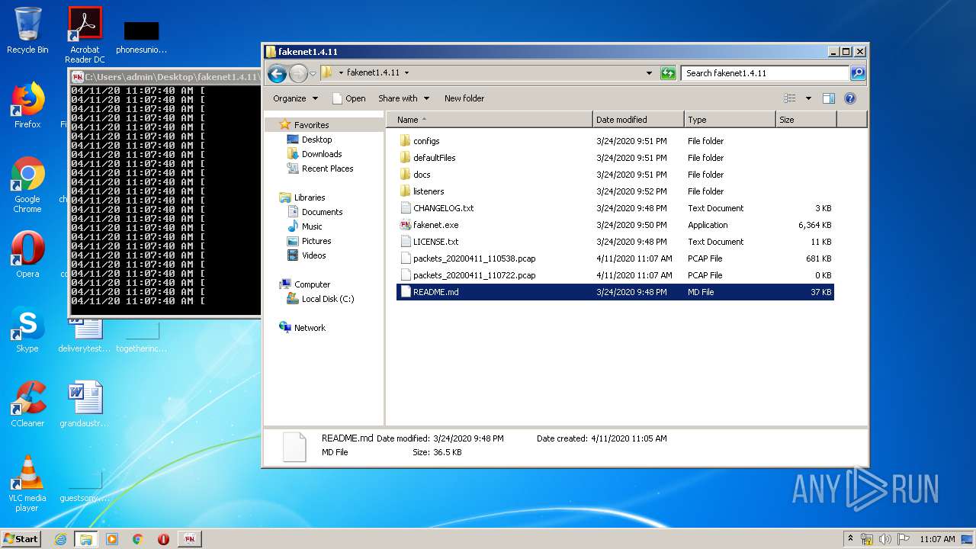Expand the address bar history dropdown
The width and height of the screenshot is (976, 549).
click(x=649, y=73)
